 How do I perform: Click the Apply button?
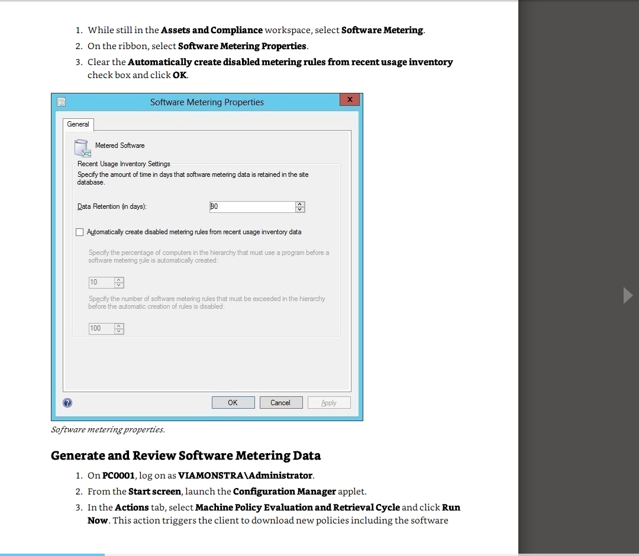click(x=328, y=403)
